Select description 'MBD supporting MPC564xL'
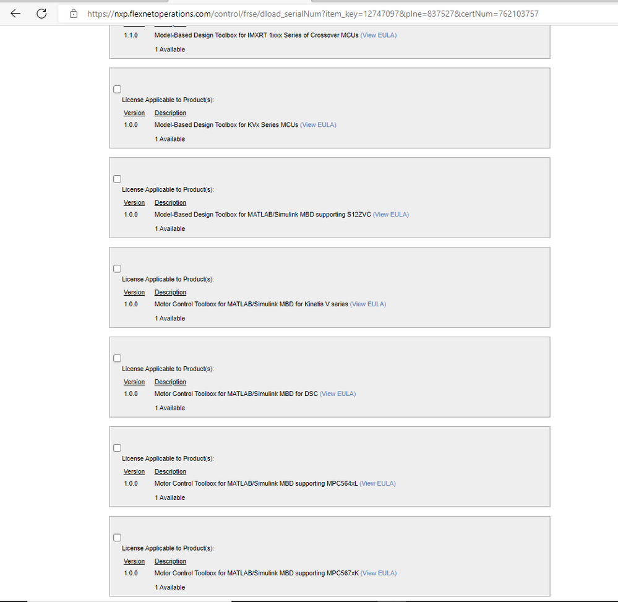 (256, 483)
